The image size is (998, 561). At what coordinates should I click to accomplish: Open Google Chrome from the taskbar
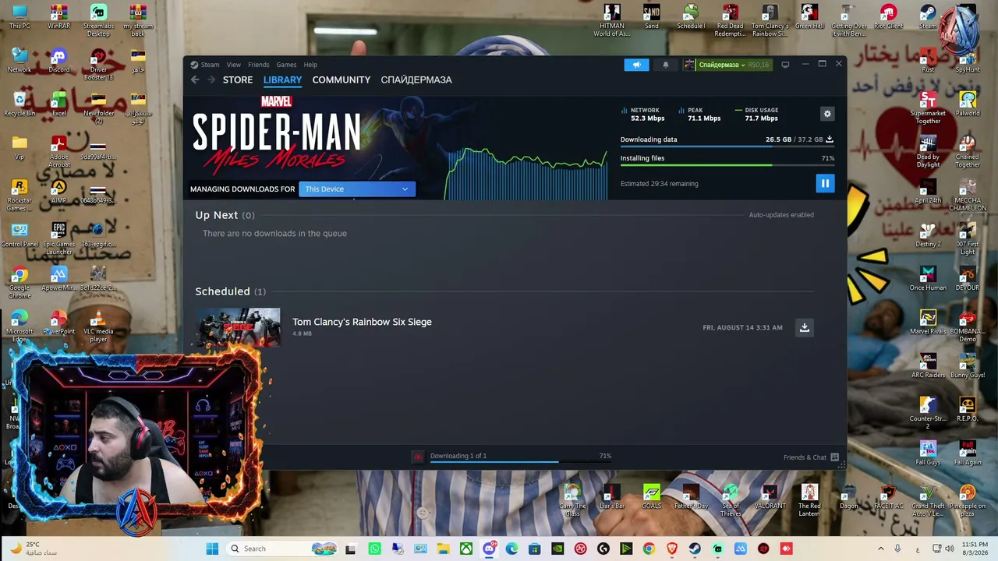[649, 549]
